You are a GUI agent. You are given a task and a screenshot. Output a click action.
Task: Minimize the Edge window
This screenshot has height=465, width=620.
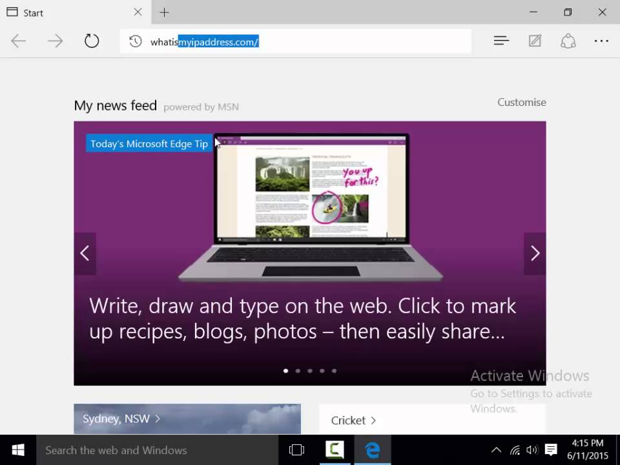click(533, 12)
